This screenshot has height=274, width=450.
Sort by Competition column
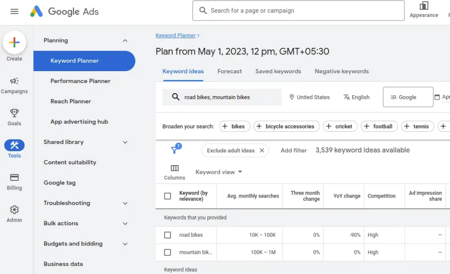coord(381,196)
